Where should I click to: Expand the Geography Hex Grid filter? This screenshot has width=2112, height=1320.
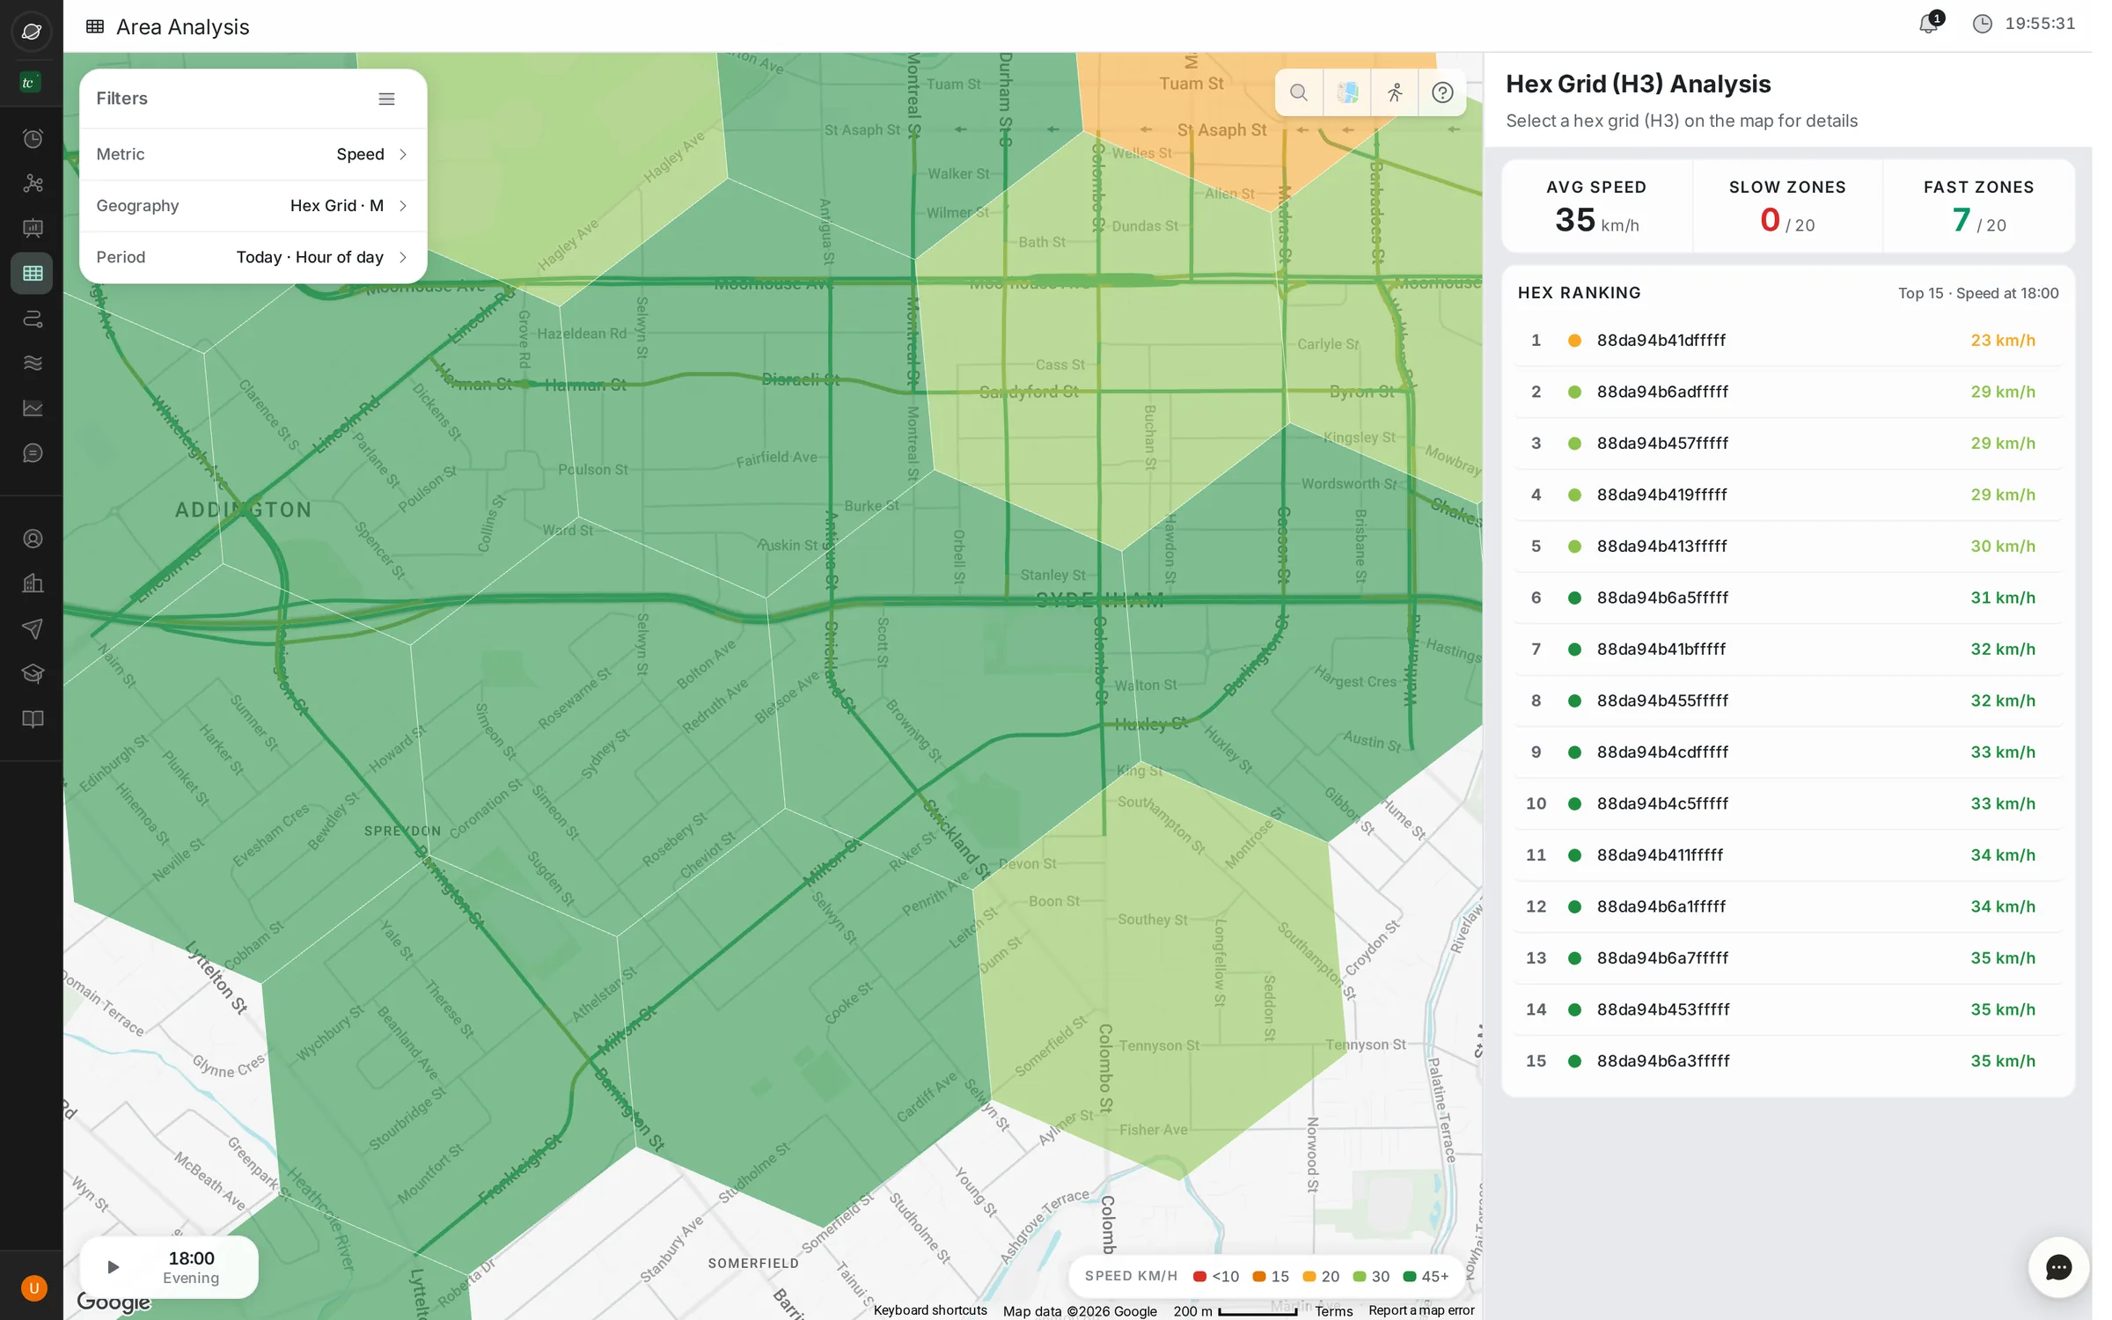click(x=253, y=206)
